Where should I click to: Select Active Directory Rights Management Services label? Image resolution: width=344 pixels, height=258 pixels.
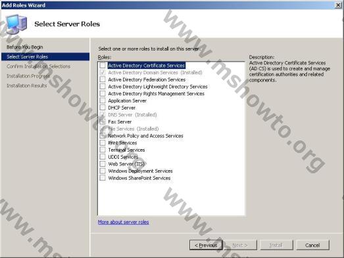pyautogui.click(x=156, y=94)
